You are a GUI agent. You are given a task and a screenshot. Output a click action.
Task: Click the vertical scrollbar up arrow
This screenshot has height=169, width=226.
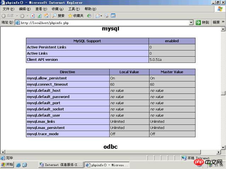[x=223, y=29]
